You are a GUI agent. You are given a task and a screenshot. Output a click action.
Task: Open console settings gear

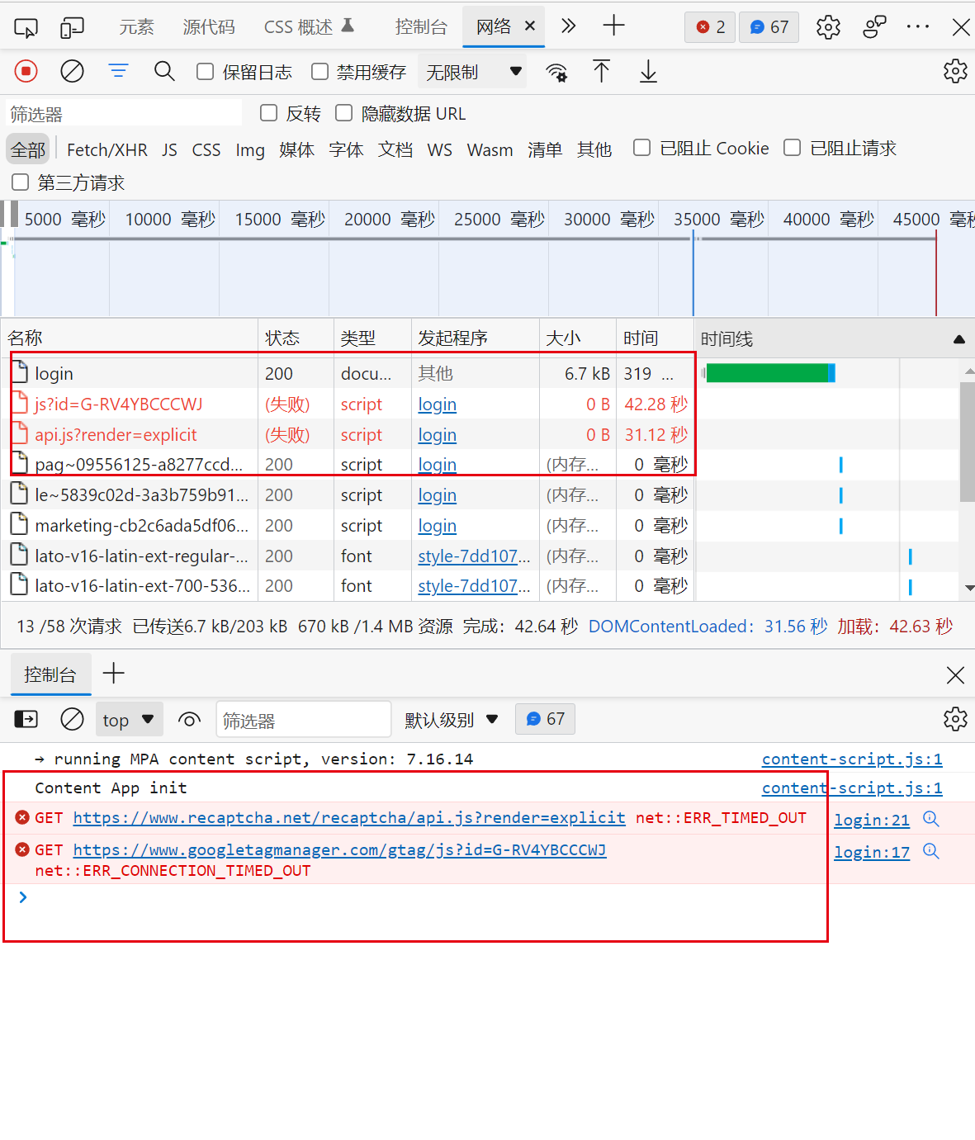tap(955, 719)
